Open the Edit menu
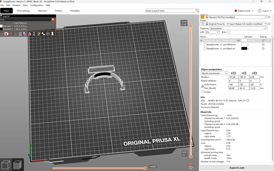The height and width of the screenshot is (171, 274). click(8, 5)
